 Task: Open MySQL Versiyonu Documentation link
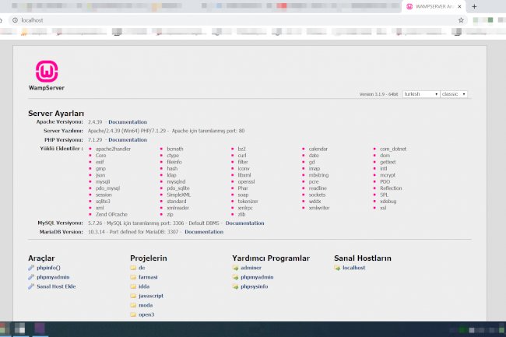tap(244, 223)
